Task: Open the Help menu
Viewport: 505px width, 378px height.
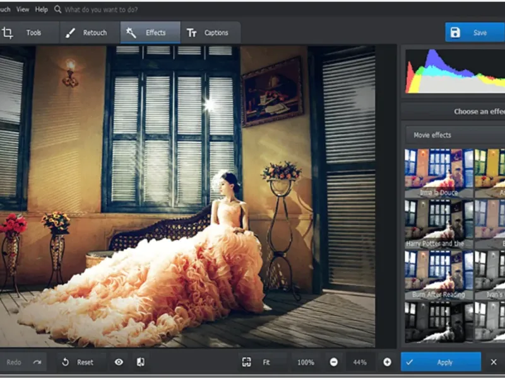Action: (x=42, y=9)
